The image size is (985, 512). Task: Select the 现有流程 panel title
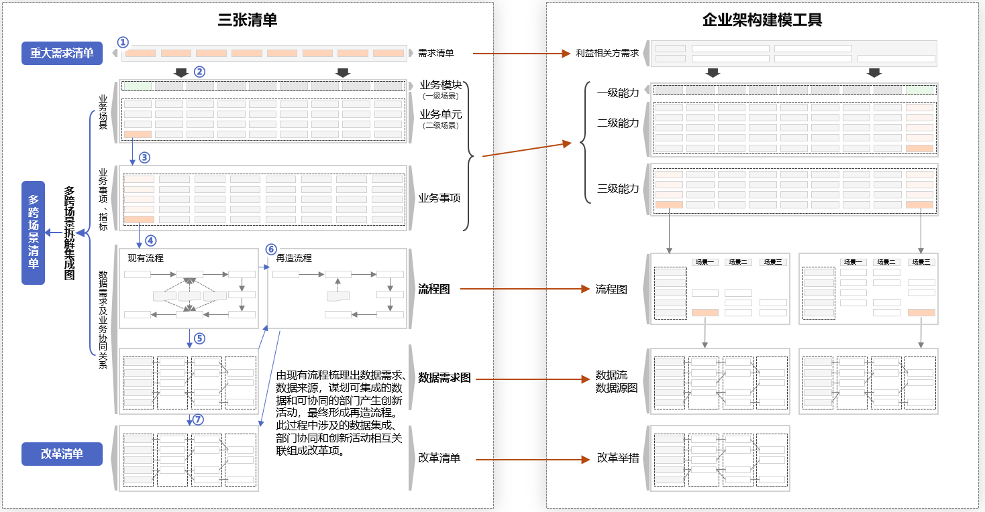(x=146, y=258)
